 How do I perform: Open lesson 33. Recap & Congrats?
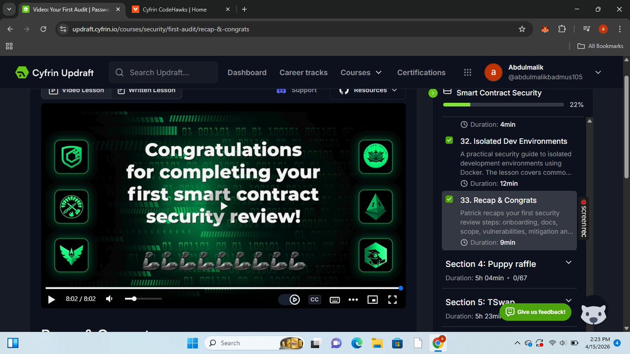point(498,200)
